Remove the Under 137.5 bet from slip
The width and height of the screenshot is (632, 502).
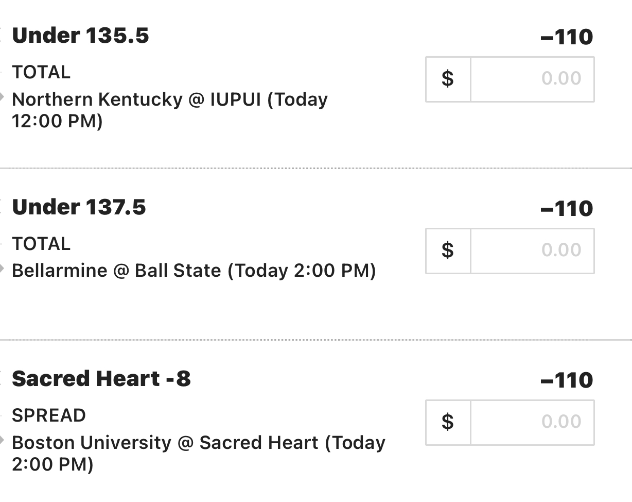2,207
